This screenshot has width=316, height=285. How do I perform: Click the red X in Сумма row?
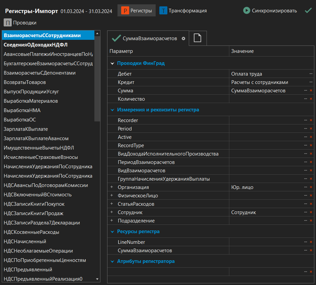[311, 91]
